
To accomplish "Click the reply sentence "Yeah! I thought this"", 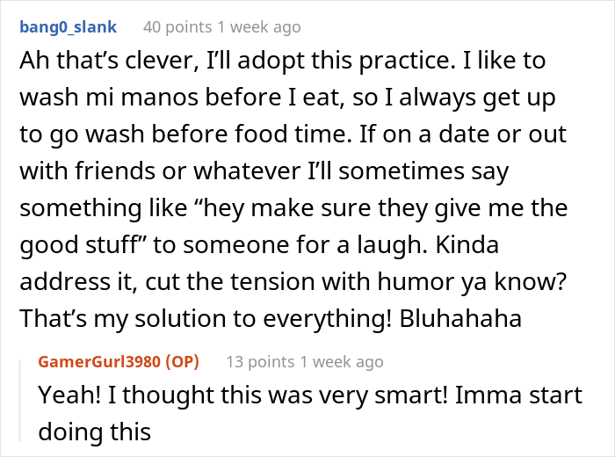I will [150, 395].
